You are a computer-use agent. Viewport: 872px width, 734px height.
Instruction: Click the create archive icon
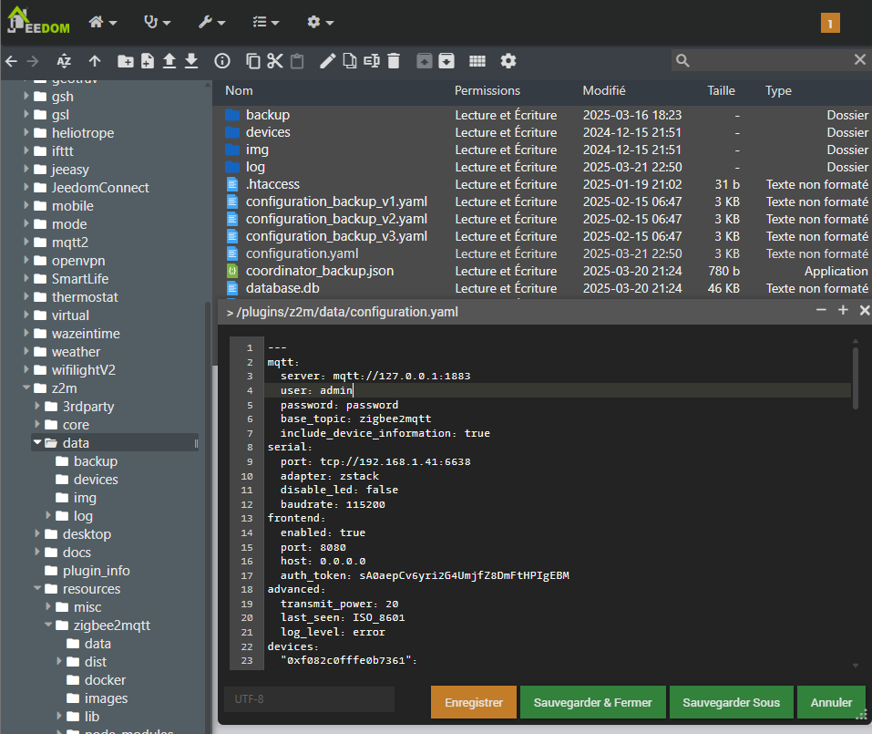(x=446, y=61)
